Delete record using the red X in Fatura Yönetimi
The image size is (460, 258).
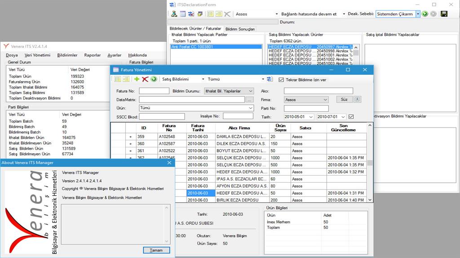(145, 78)
